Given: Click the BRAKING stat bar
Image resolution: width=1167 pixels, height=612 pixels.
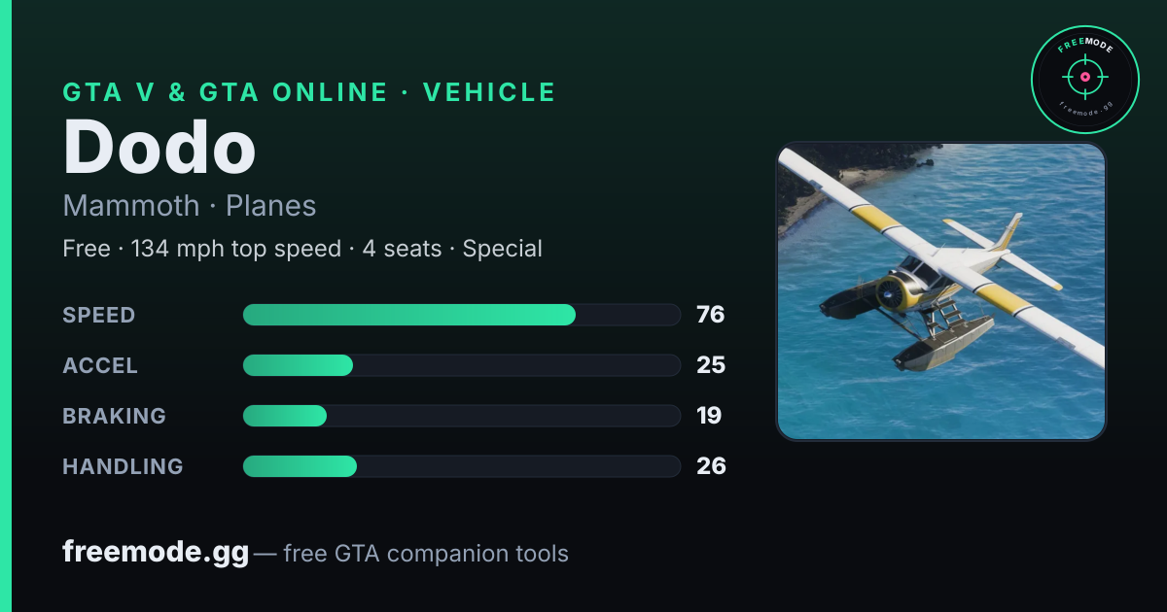Looking at the screenshot, I should (461, 416).
